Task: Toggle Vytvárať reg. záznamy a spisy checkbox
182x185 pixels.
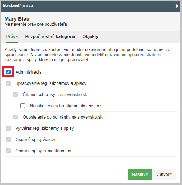Action: 8,128
